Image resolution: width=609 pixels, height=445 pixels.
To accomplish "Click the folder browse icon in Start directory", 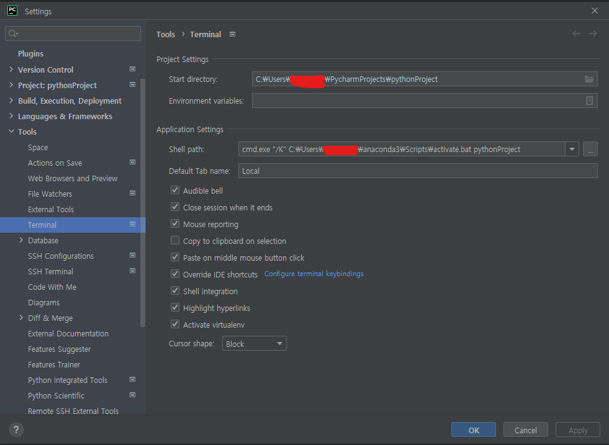I will 589,79.
